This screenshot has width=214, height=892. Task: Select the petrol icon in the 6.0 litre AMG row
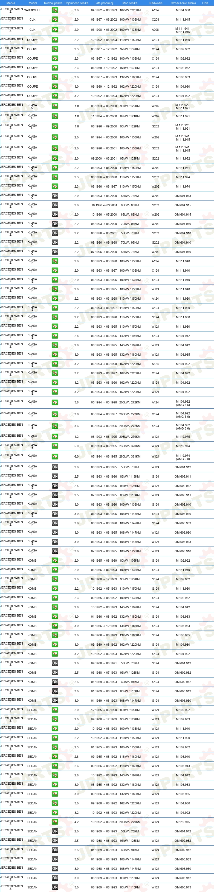[55, 457]
